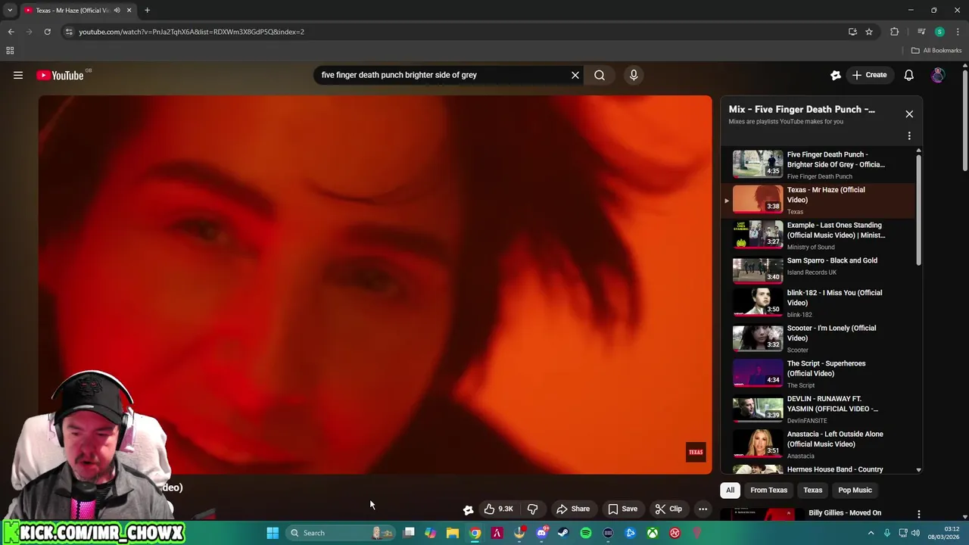Open Spotify from the taskbar
The width and height of the screenshot is (969, 545).
click(586, 533)
